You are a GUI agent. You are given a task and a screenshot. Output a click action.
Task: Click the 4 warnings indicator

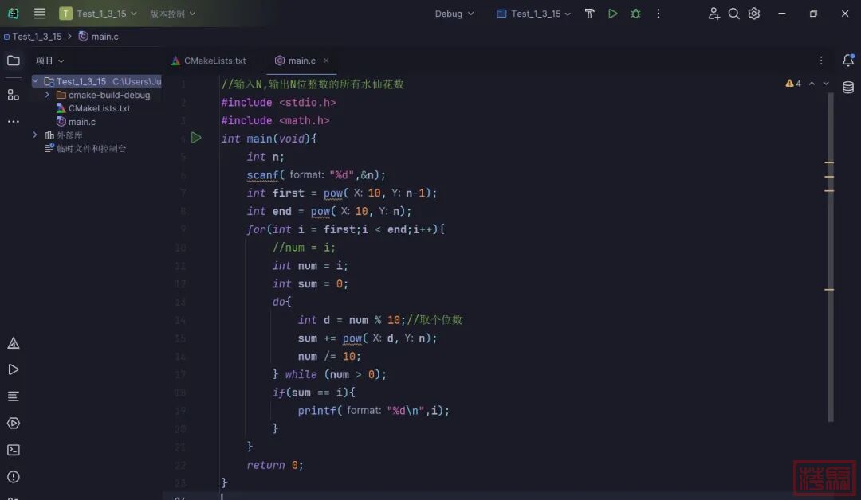(793, 83)
